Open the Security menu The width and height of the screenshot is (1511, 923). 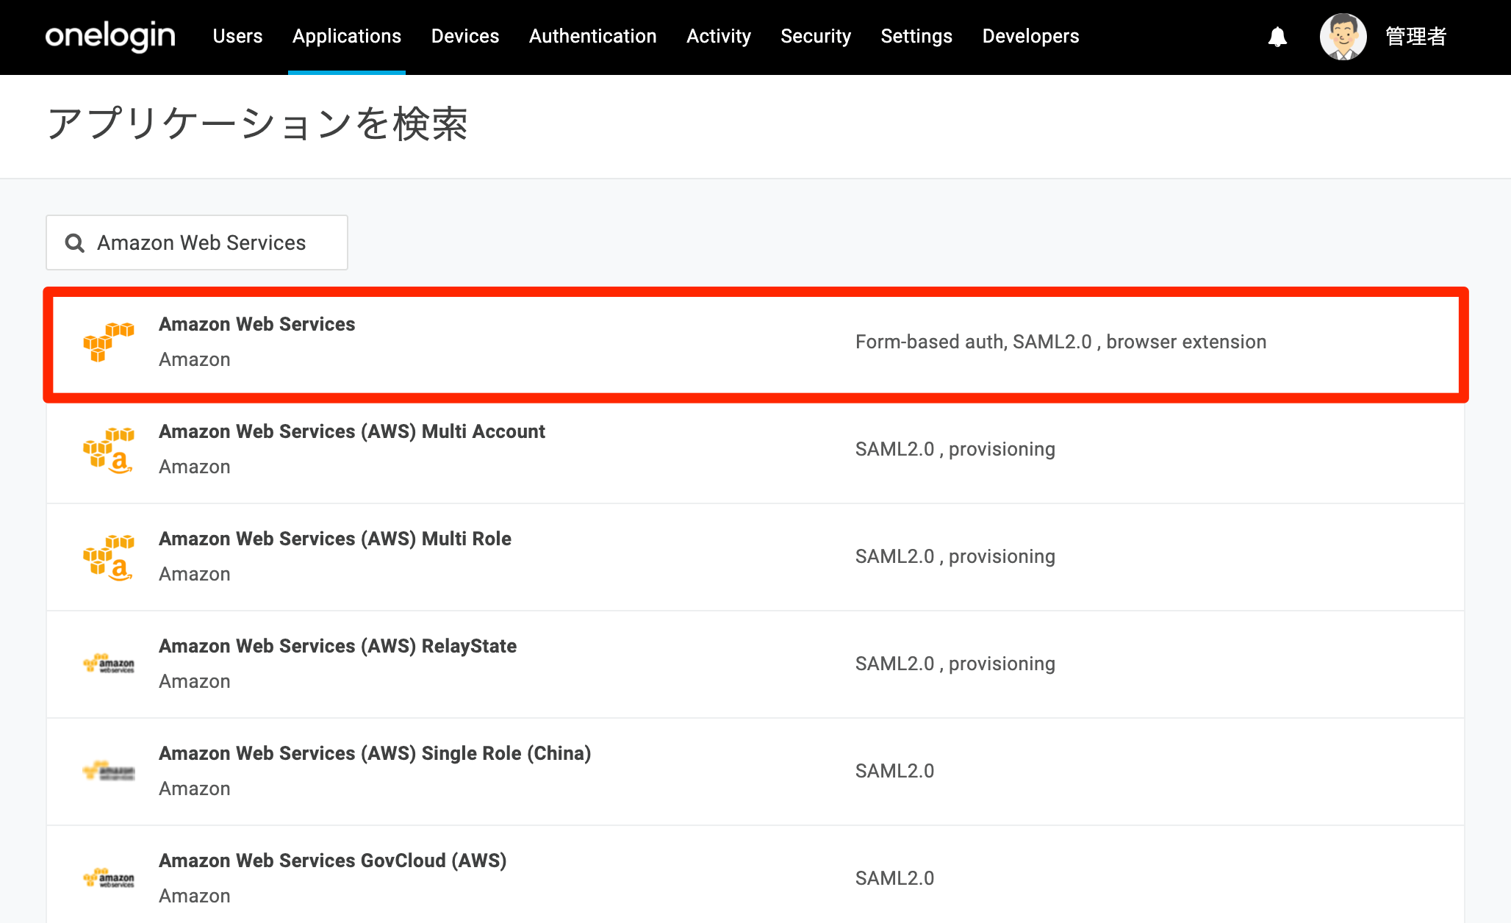pyautogui.click(x=816, y=36)
